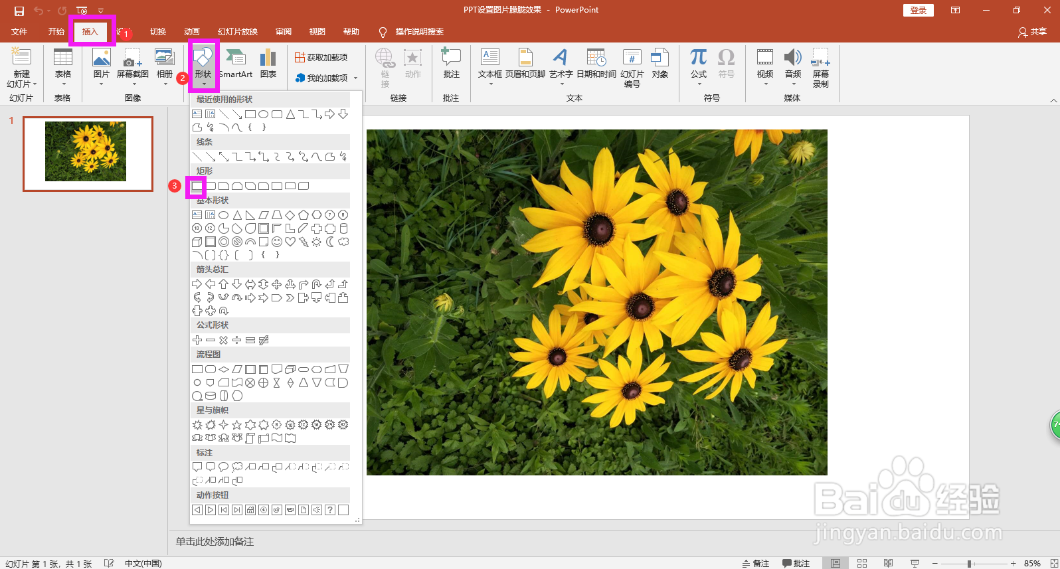This screenshot has height=569, width=1060.
Task: Pick the cube shape in 基本形状
Action: click(197, 242)
